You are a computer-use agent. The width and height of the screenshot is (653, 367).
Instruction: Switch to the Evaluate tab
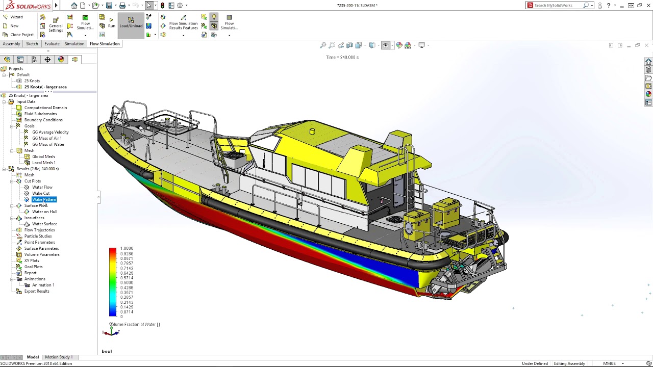click(52, 44)
